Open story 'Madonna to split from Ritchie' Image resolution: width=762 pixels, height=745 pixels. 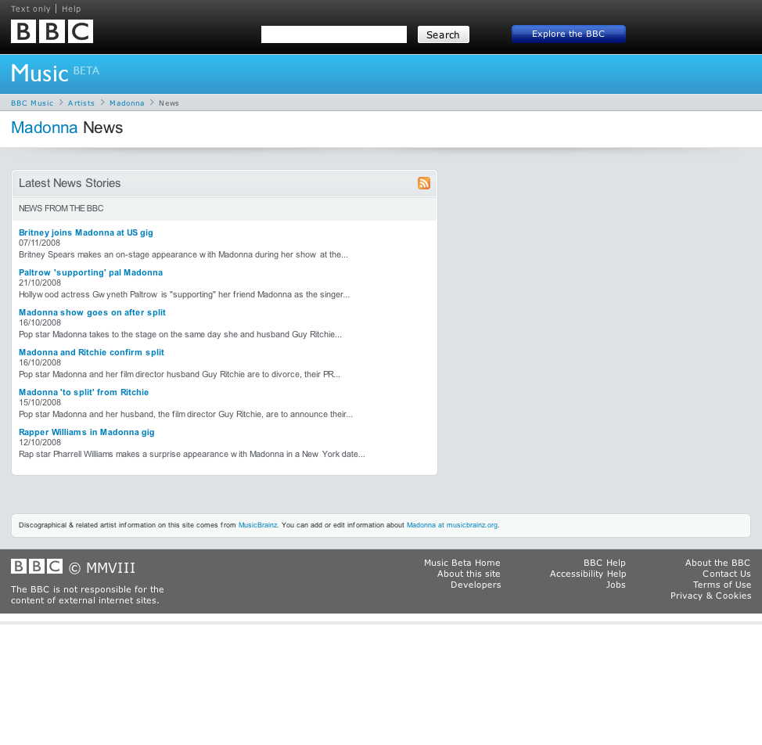tap(84, 392)
